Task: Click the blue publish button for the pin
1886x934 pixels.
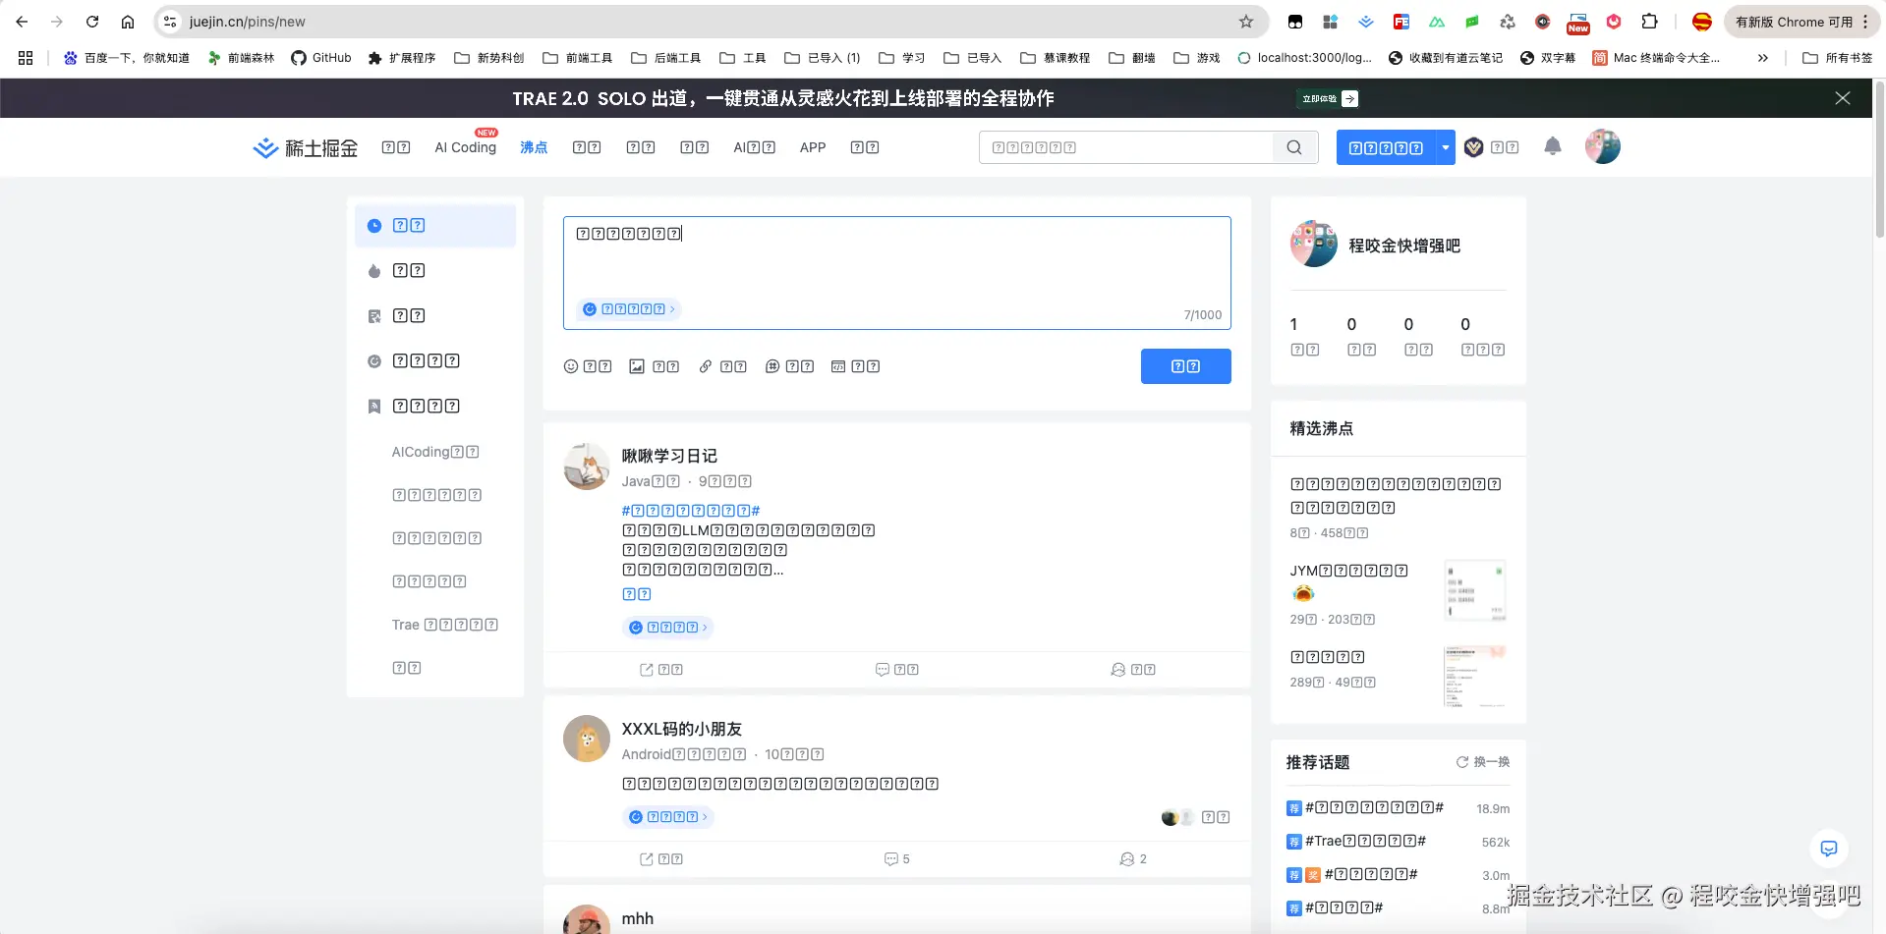Action: (1185, 366)
